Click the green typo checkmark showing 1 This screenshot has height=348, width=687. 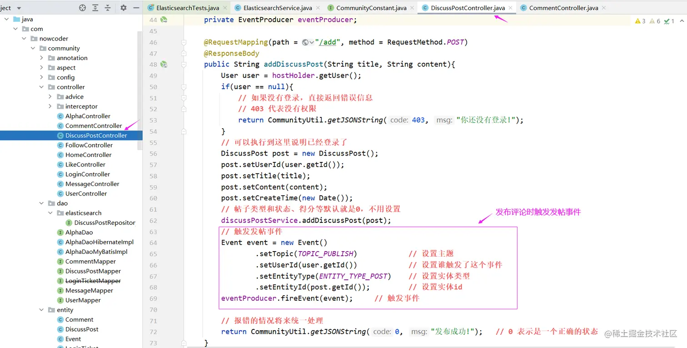click(x=669, y=21)
